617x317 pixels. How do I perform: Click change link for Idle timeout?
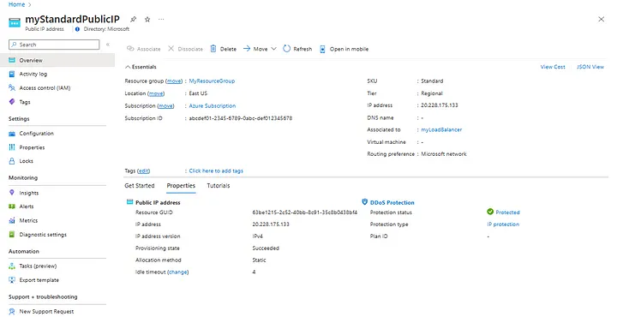coord(178,272)
